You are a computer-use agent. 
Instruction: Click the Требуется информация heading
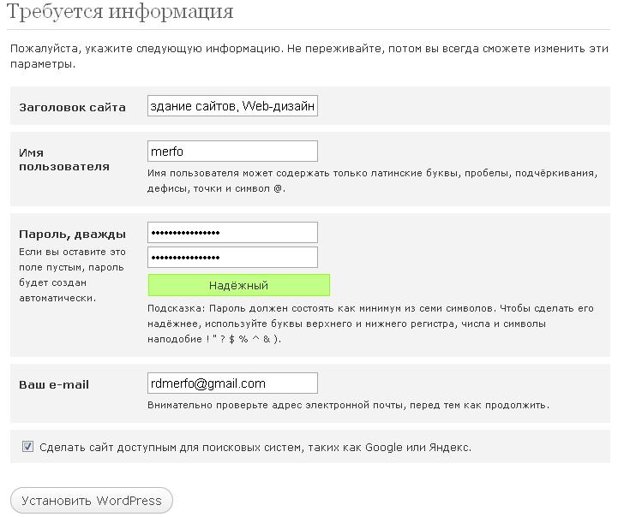(120, 12)
